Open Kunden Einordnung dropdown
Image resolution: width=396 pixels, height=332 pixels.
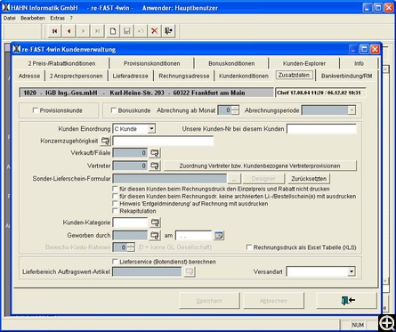[x=151, y=129]
